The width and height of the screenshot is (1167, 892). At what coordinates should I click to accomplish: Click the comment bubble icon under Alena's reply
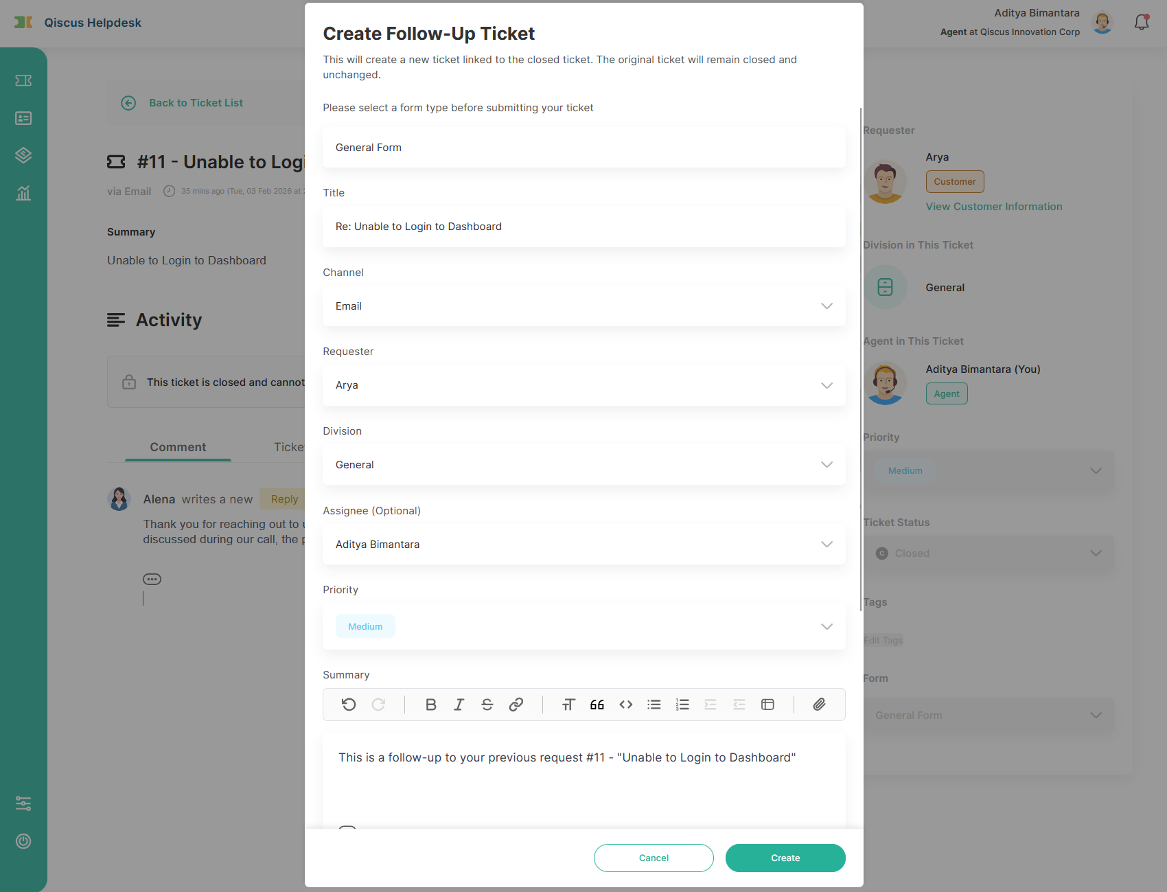(x=152, y=580)
